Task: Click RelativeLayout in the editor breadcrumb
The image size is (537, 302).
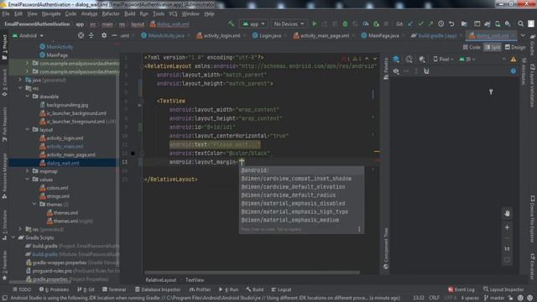Action: (x=160, y=280)
